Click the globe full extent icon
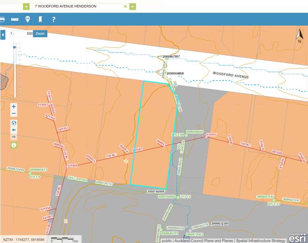308x243 pixels. 14,123
